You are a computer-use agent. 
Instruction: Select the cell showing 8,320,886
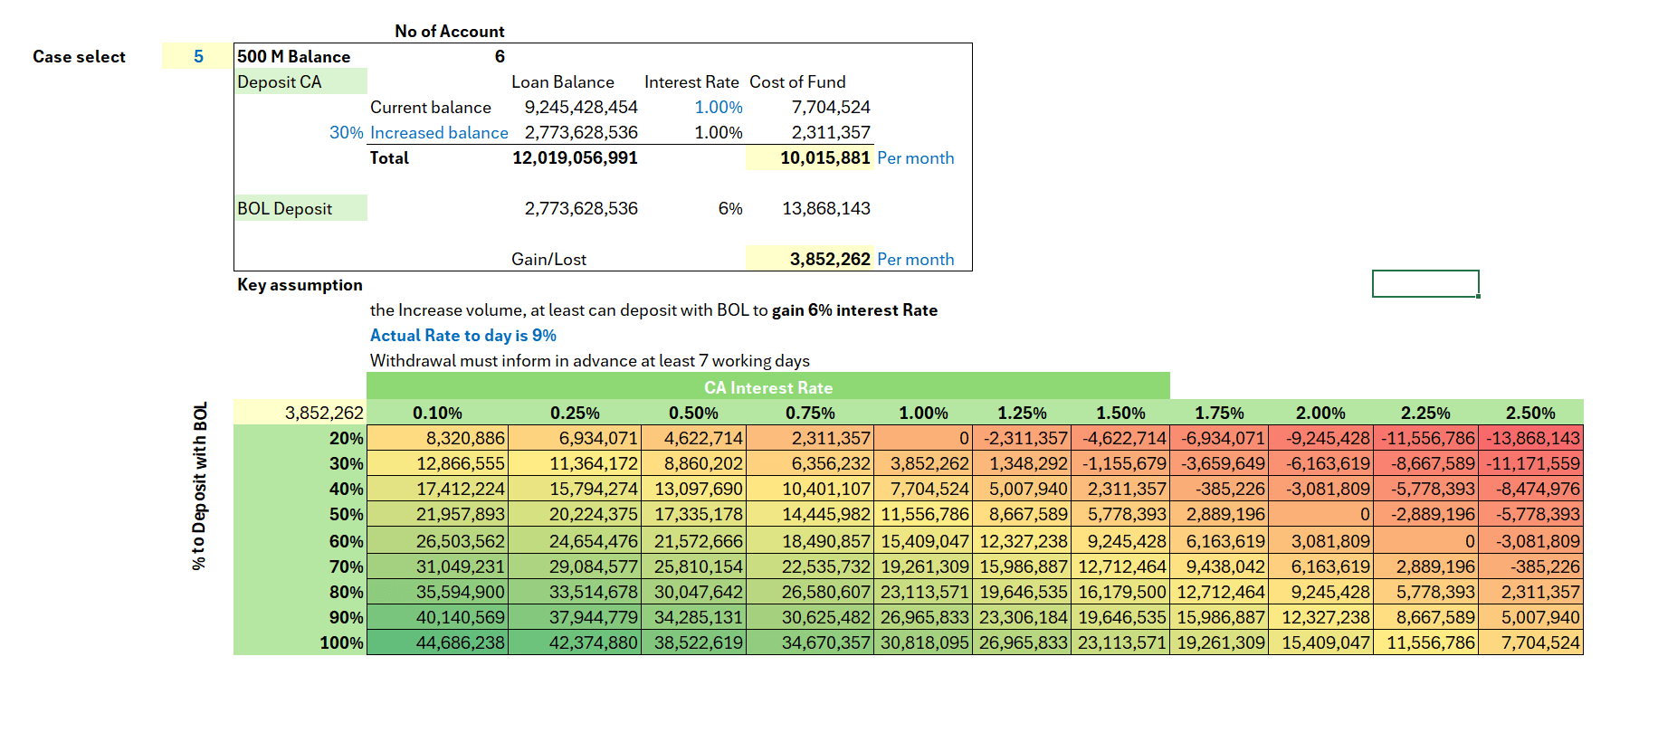[437, 438]
